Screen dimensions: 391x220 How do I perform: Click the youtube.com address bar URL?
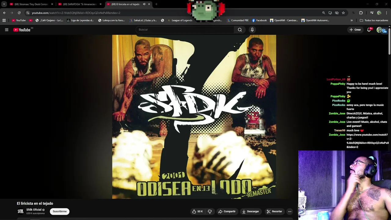coord(76,13)
